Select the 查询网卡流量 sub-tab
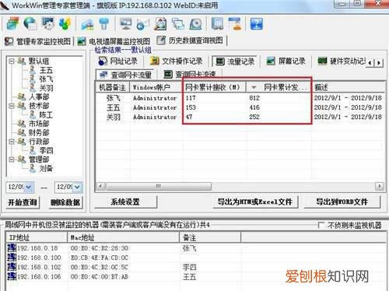 pyautogui.click(x=126, y=75)
